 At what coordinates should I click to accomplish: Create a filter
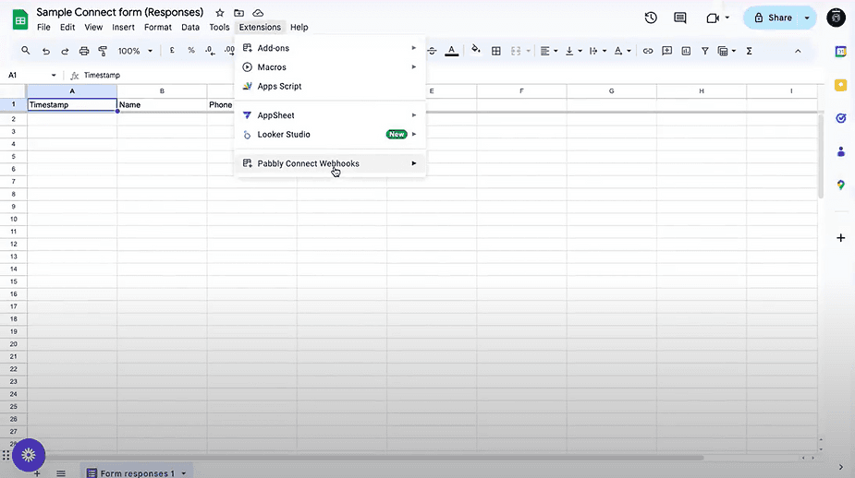point(705,51)
